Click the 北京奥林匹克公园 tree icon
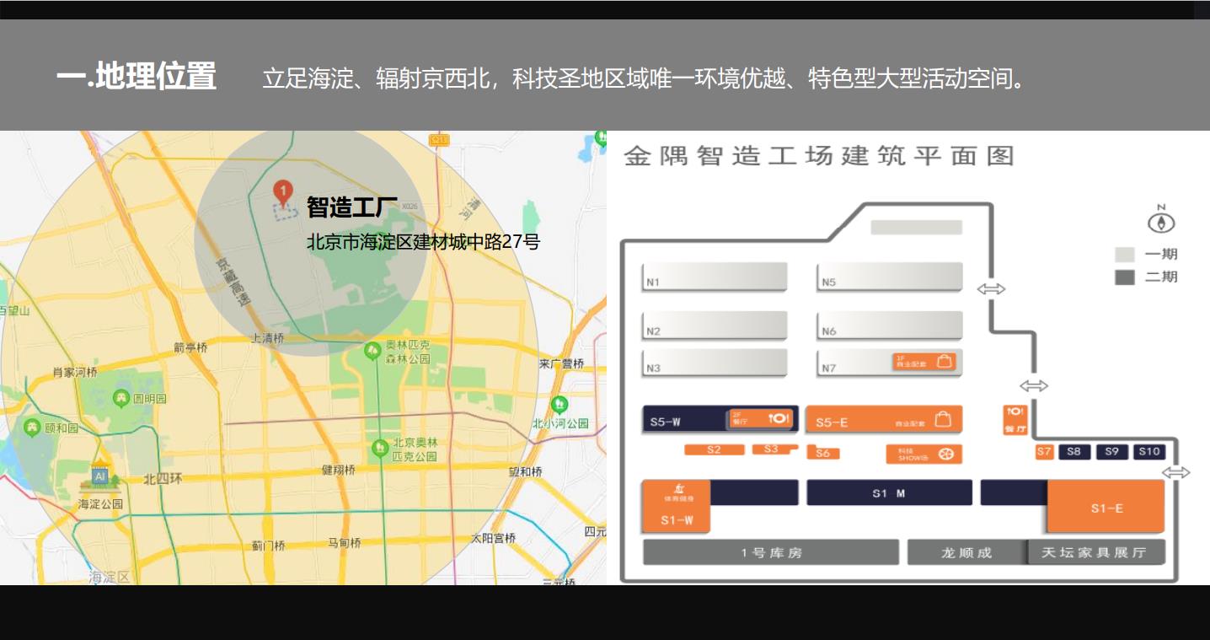Screen dimensions: 1210x640 (x=380, y=447)
